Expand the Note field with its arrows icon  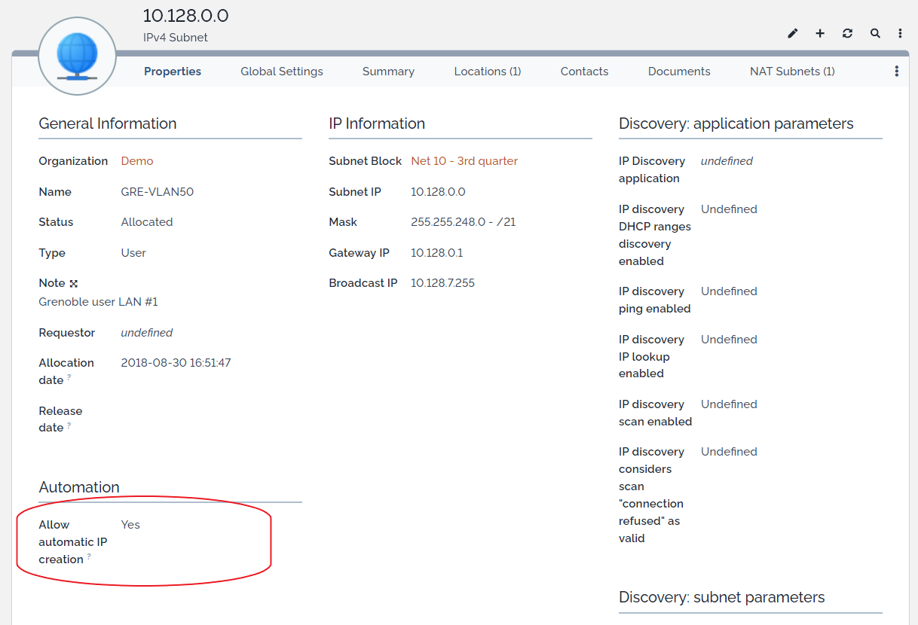74,284
